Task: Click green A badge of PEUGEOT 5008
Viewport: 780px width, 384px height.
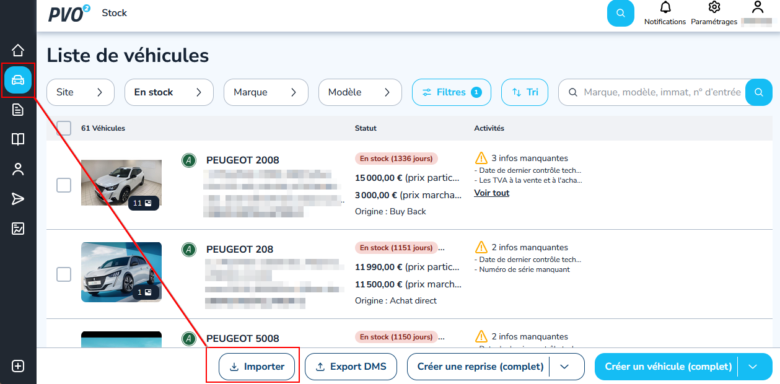Action: click(x=189, y=339)
